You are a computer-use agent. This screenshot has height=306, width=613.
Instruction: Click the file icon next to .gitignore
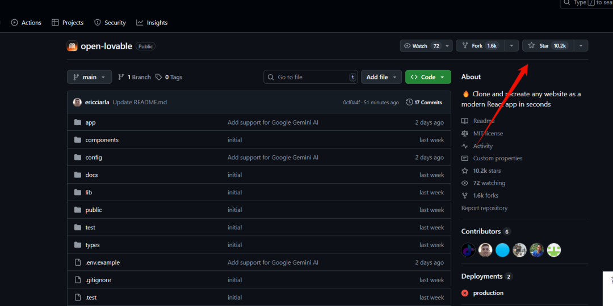click(77, 280)
